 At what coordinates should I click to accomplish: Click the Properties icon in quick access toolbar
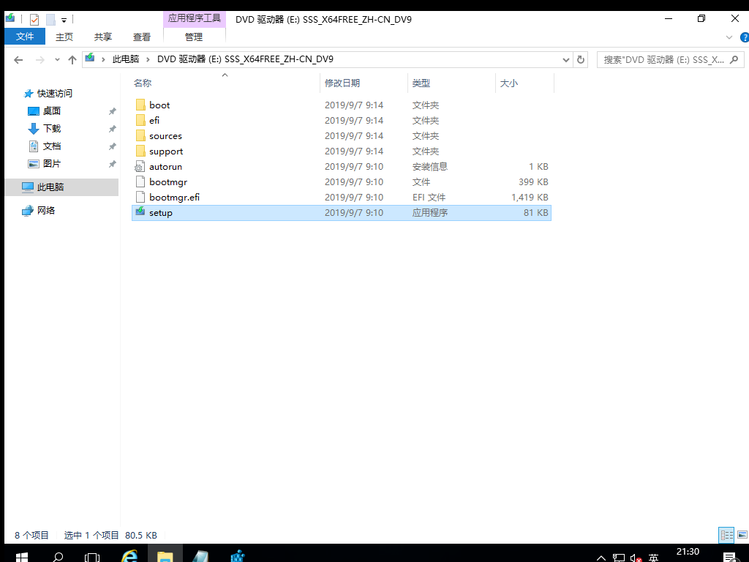(x=34, y=19)
